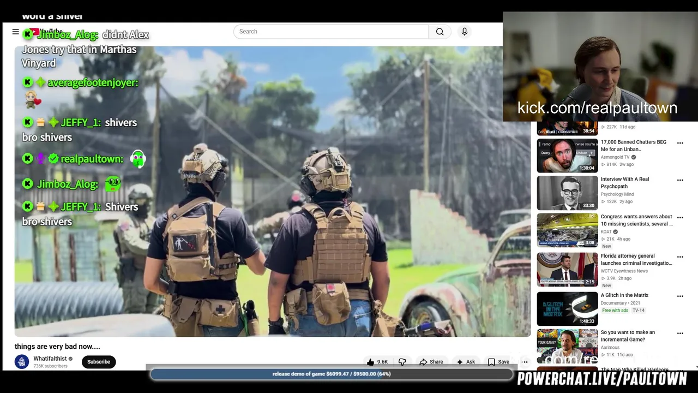The width and height of the screenshot is (698, 393).
Task: Open options for A Glitch in the Matrix
Action: 680,296
